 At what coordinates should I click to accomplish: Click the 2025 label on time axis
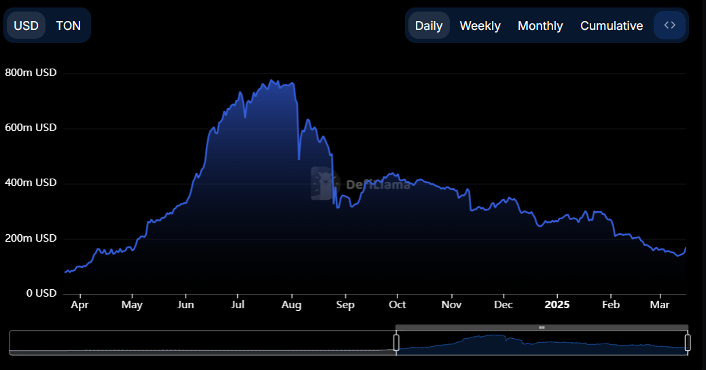tap(557, 305)
